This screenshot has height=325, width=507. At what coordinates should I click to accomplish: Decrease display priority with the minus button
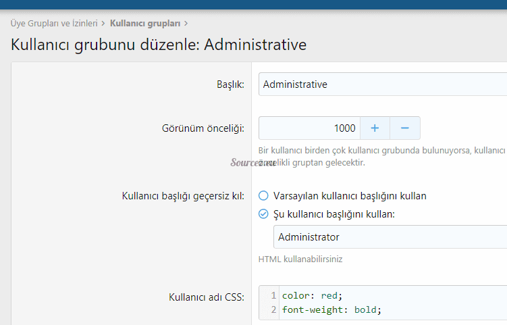[x=405, y=128]
